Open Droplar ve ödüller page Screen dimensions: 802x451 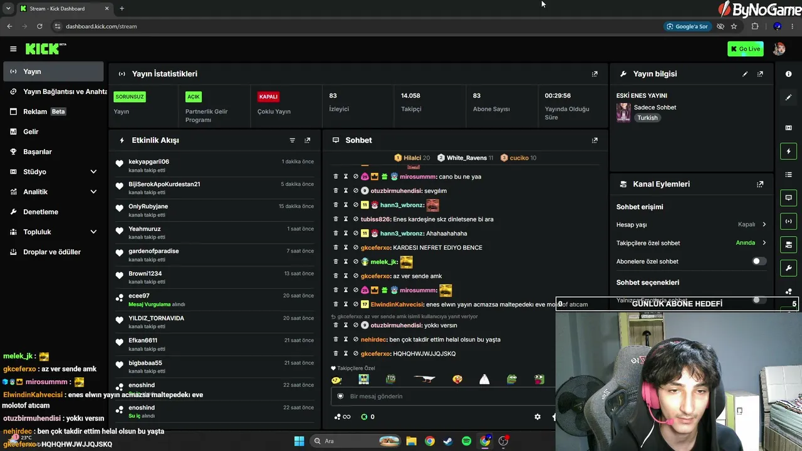click(x=53, y=252)
